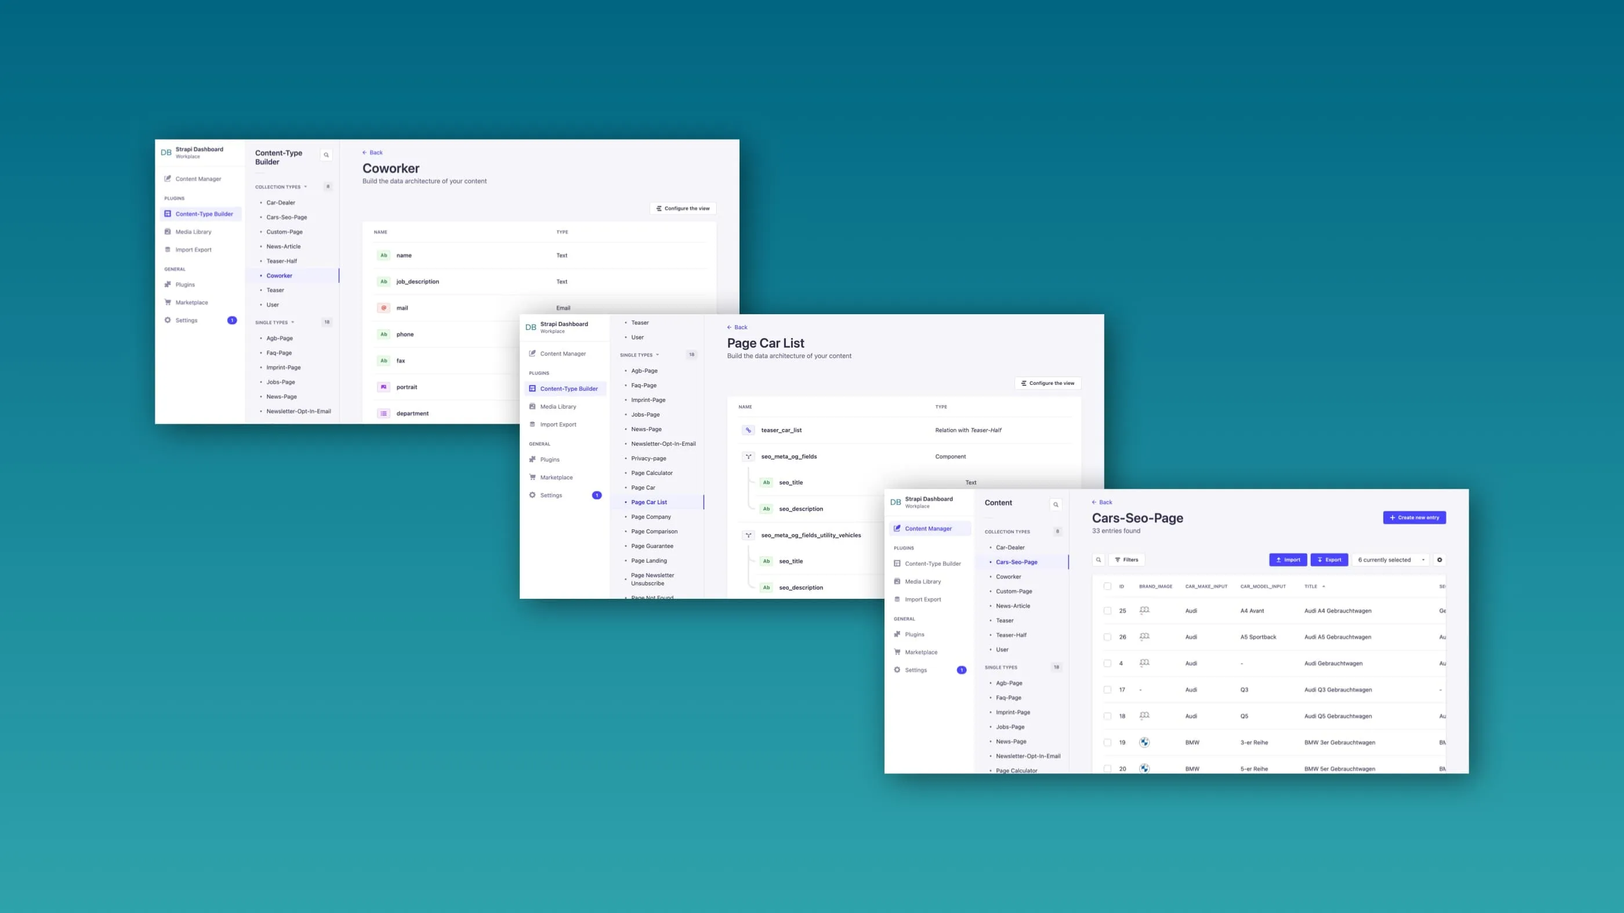Click Configure the view in Page Car List
This screenshot has height=913, width=1624.
(1048, 383)
